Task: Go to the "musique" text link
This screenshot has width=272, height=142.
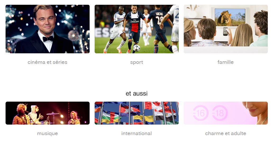Action: click(47, 134)
